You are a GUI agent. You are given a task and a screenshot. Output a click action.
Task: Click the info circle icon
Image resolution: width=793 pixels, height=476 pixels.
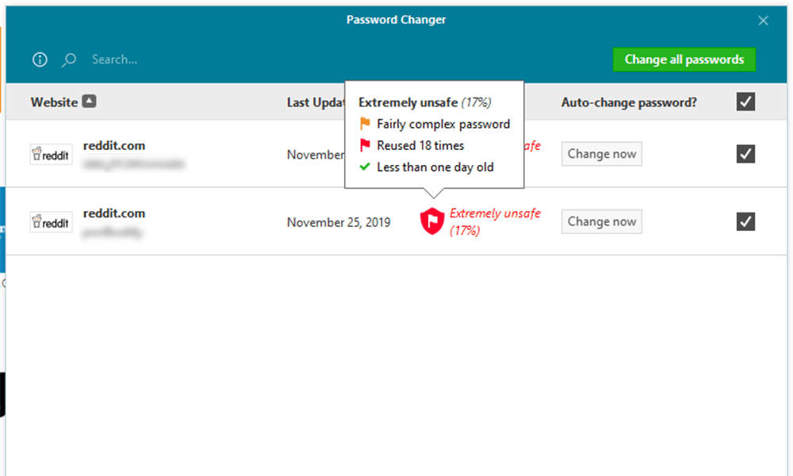(40, 59)
